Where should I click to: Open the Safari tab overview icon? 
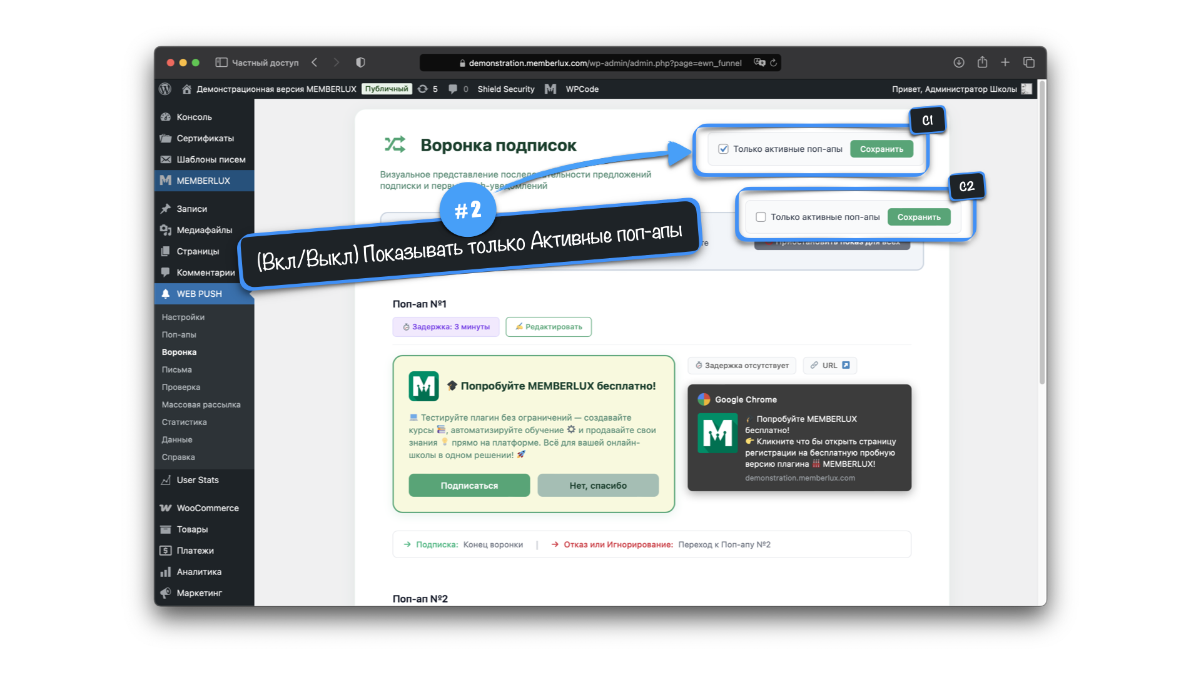tap(1029, 62)
